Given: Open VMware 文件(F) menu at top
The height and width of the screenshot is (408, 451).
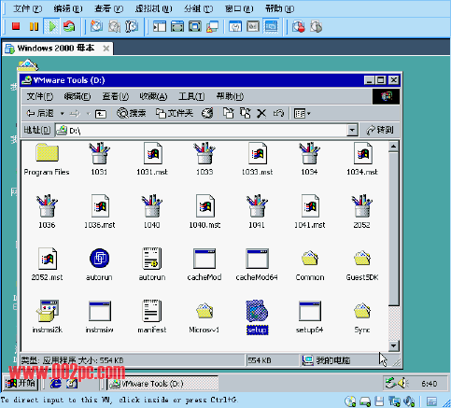Looking at the screenshot, I should pyautogui.click(x=27, y=8).
